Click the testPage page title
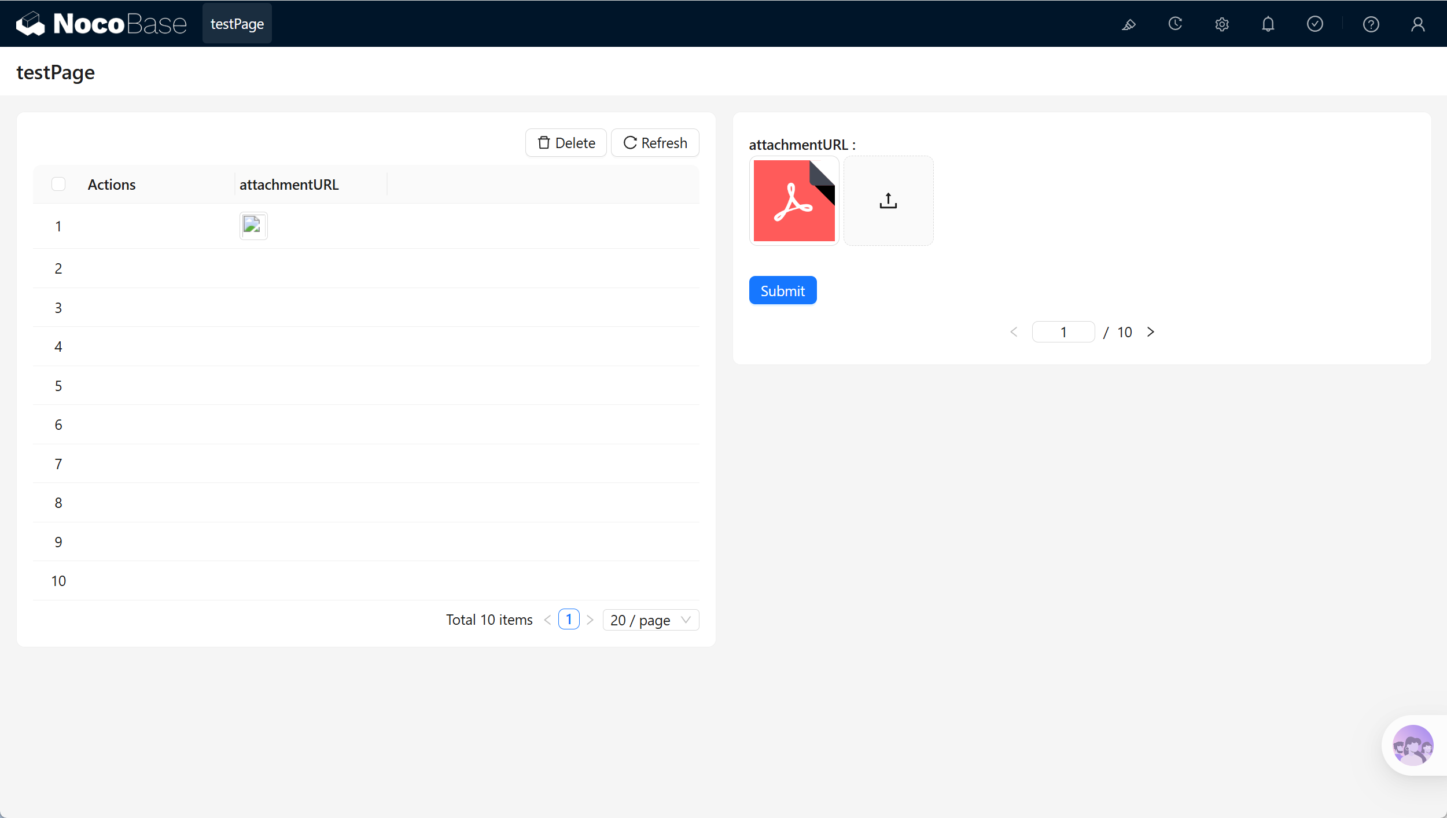Screen dimensions: 1447x818 [x=56, y=72]
